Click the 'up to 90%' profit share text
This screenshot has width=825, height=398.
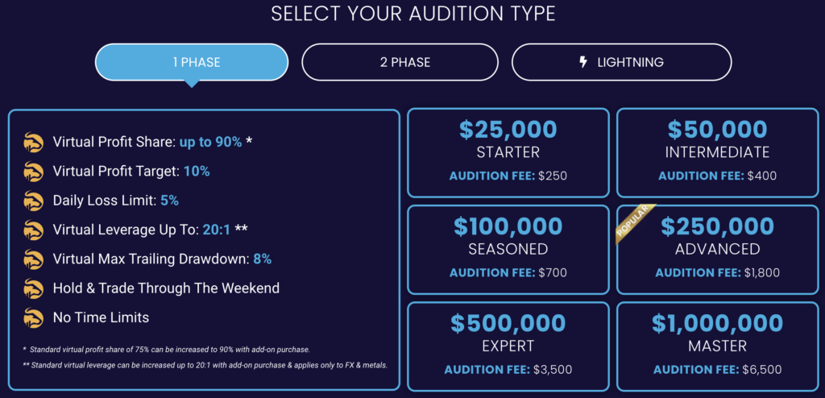[x=210, y=142]
